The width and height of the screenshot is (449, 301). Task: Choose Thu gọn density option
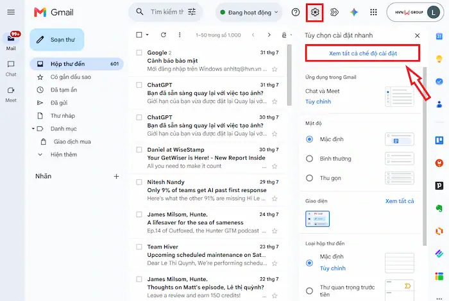pos(309,178)
